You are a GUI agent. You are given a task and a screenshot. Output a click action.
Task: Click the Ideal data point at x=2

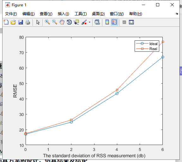pyautogui.click(x=71, y=122)
